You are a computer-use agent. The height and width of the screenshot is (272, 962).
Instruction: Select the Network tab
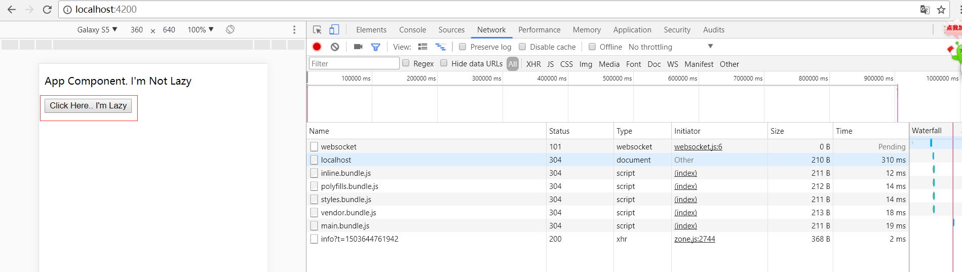pyautogui.click(x=491, y=30)
